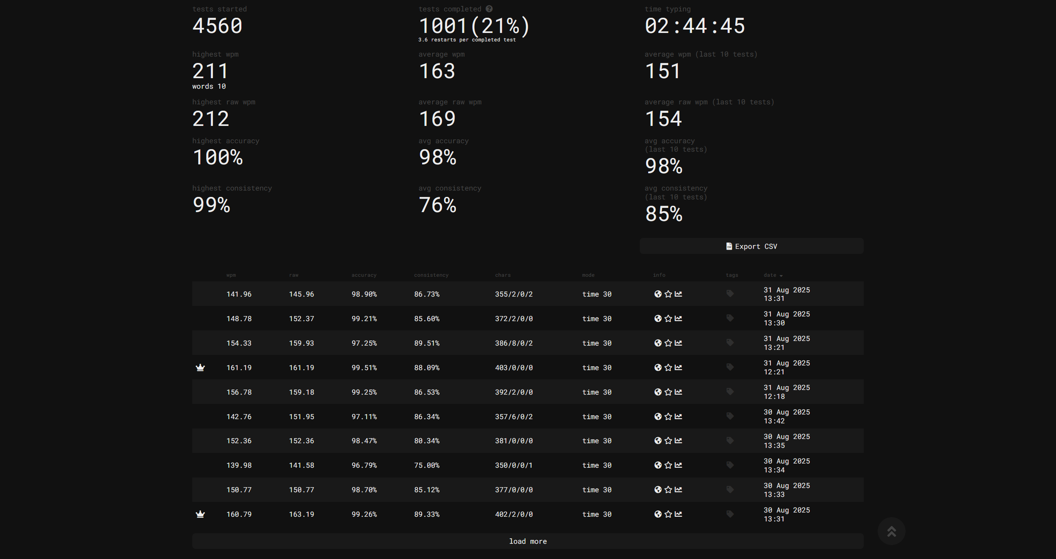Click the crown icon beside 161.19 wpm
1056x559 pixels.
click(x=200, y=368)
